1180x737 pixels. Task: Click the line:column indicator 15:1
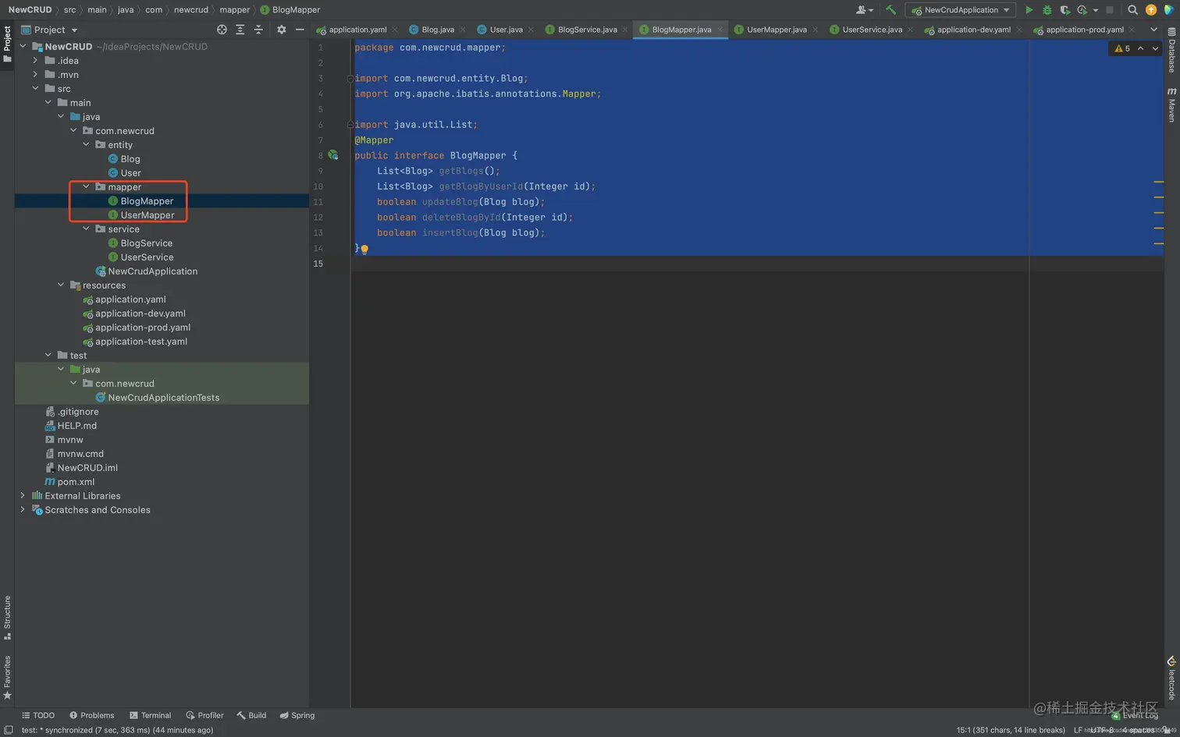[x=1011, y=730]
